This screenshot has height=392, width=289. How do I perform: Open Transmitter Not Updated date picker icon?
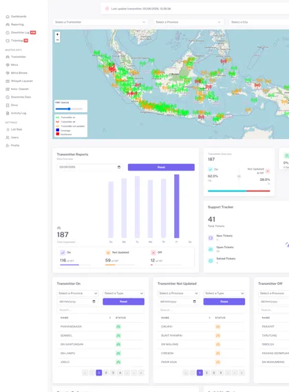coord(195,301)
